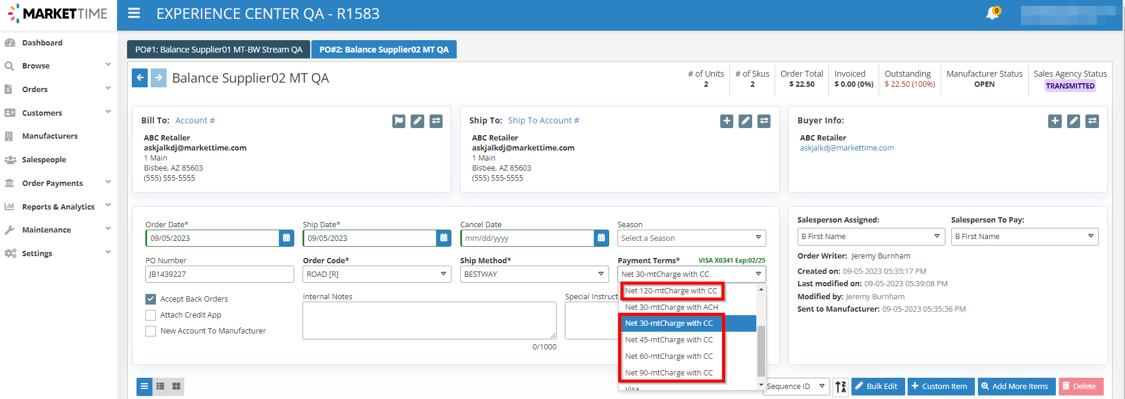Open the Salesperson Assigned dropdown
1125x399 pixels.
pos(871,237)
